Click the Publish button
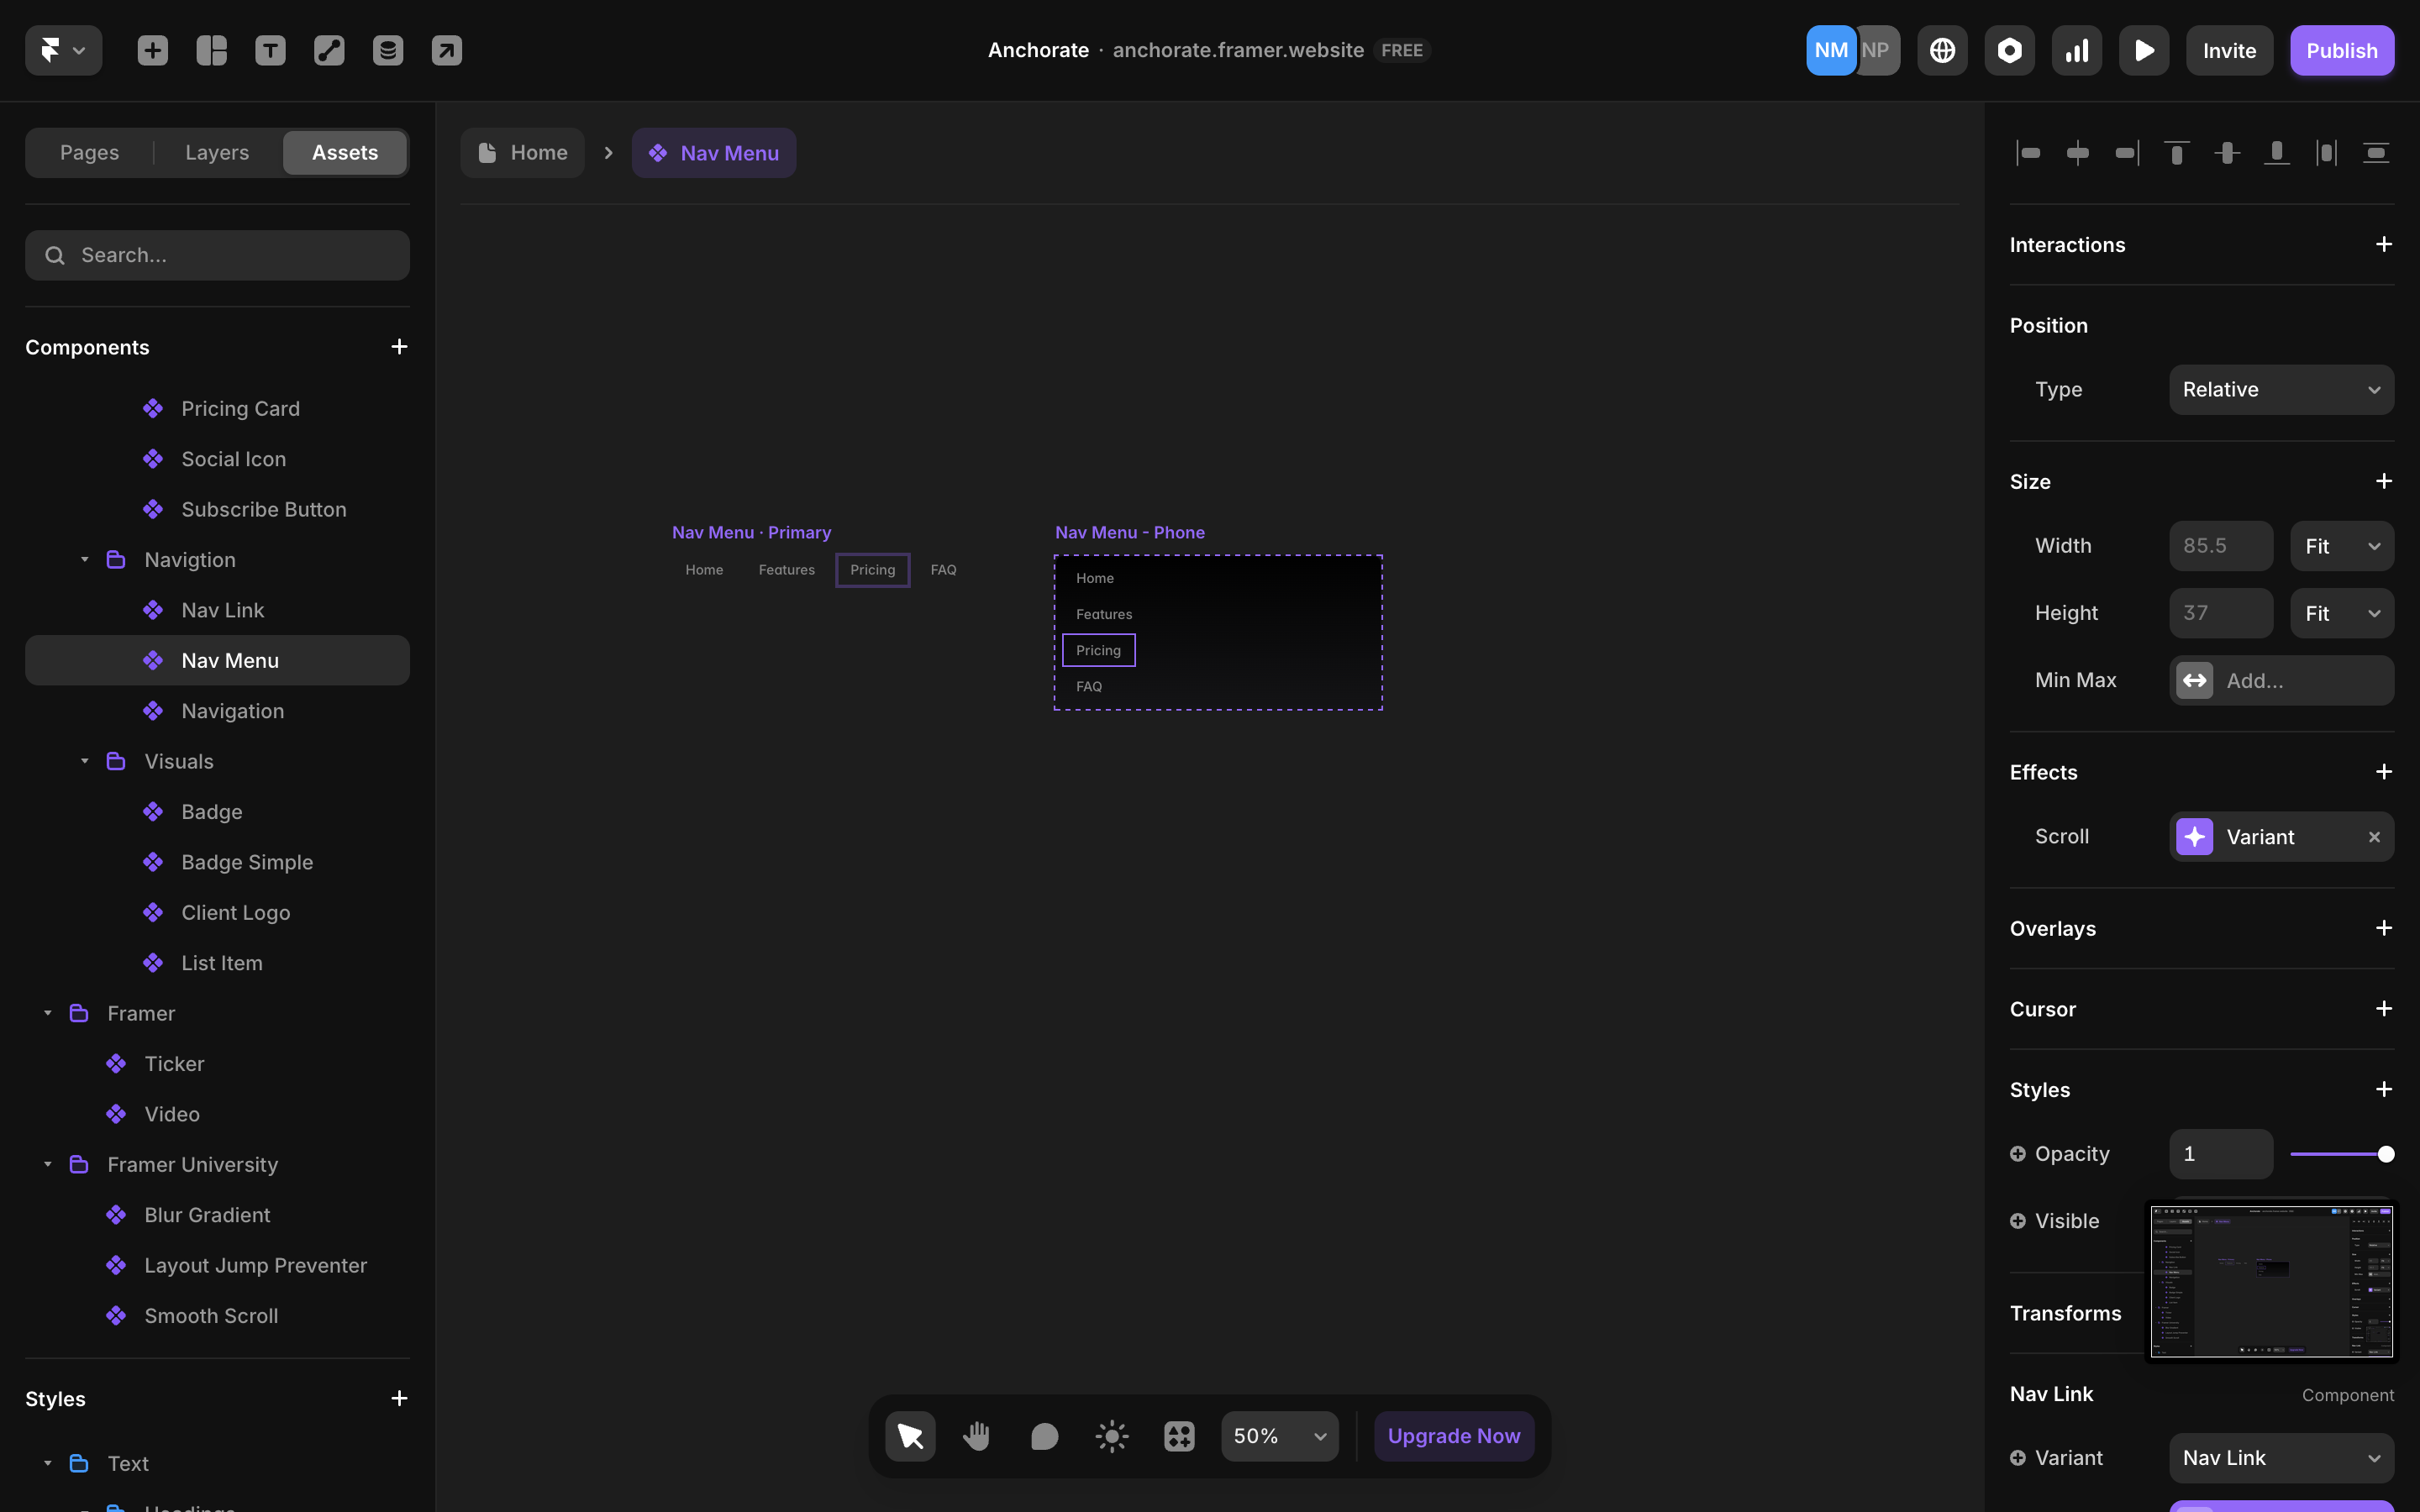The height and width of the screenshot is (1512, 2420). click(x=2341, y=50)
